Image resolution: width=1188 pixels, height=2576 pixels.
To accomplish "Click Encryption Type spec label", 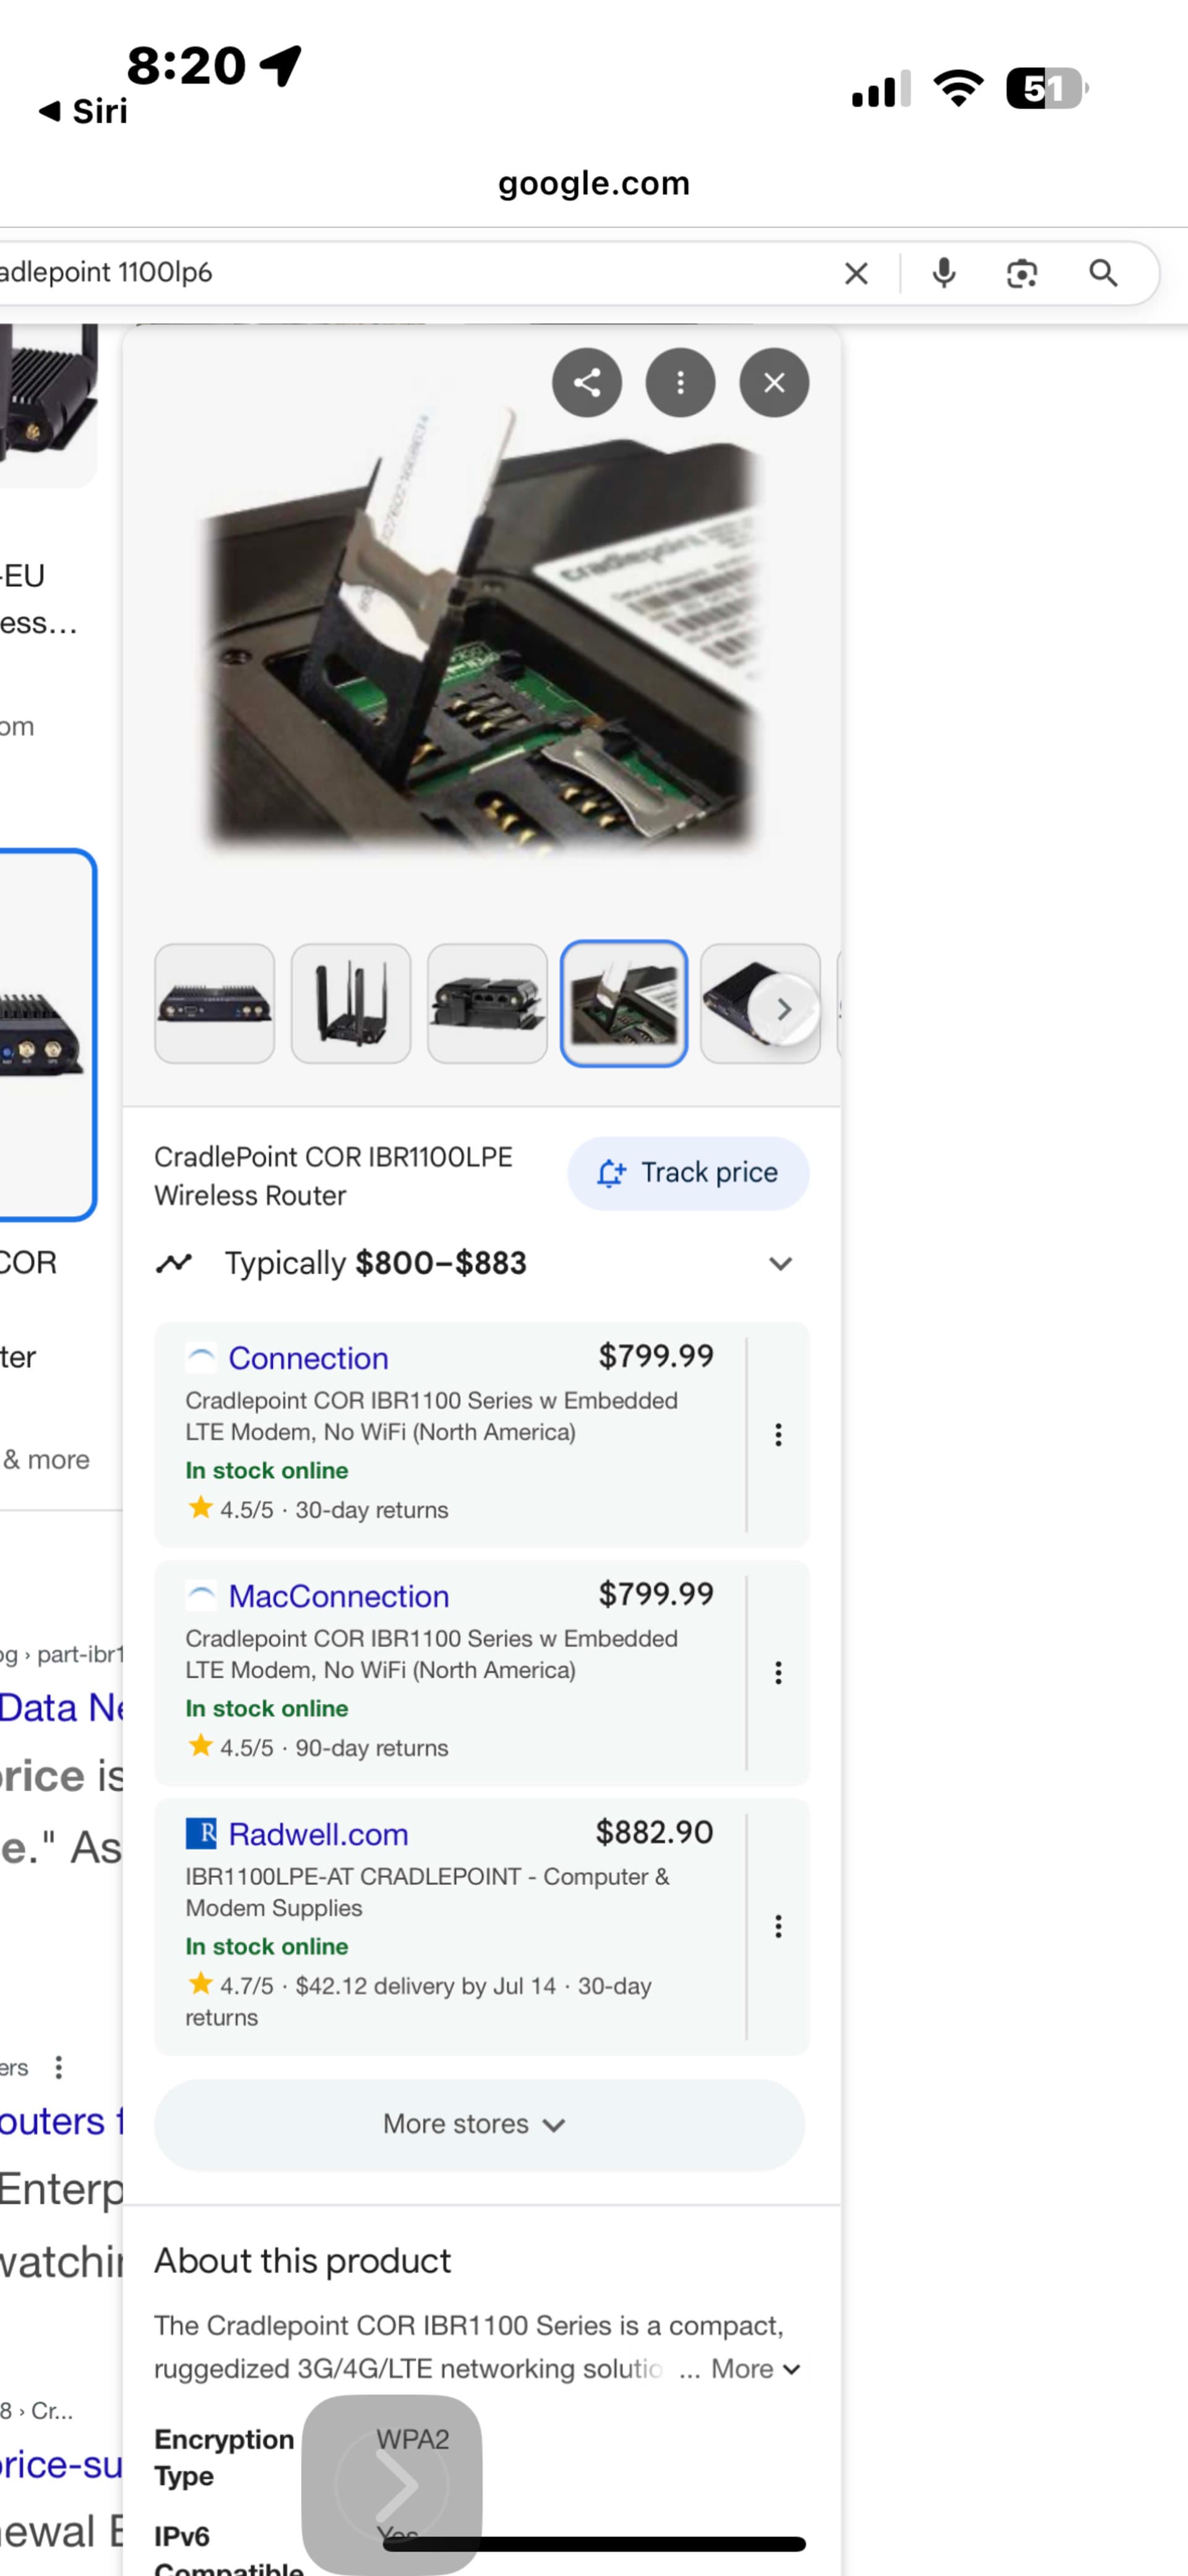I will (224, 2457).
